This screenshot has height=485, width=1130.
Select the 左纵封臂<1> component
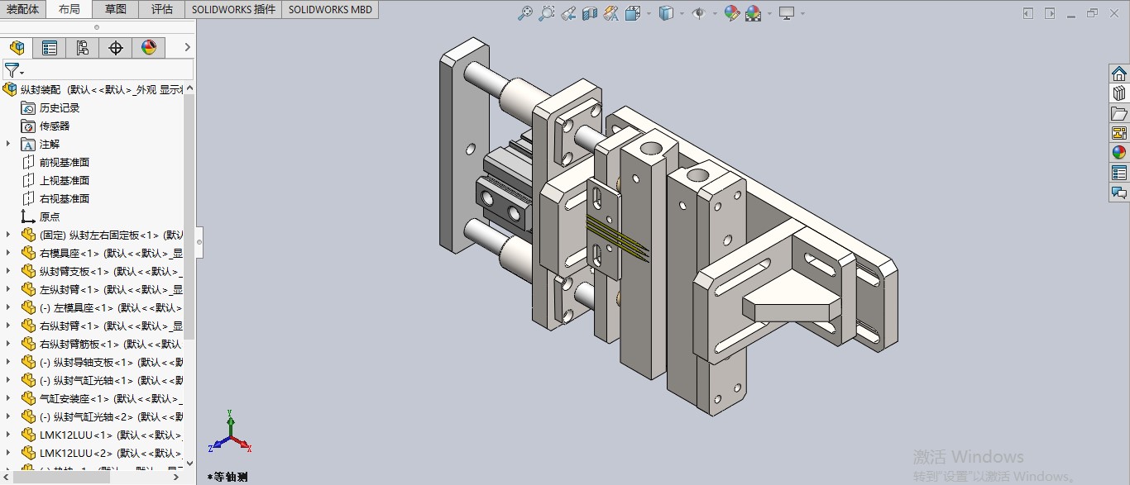point(102,289)
